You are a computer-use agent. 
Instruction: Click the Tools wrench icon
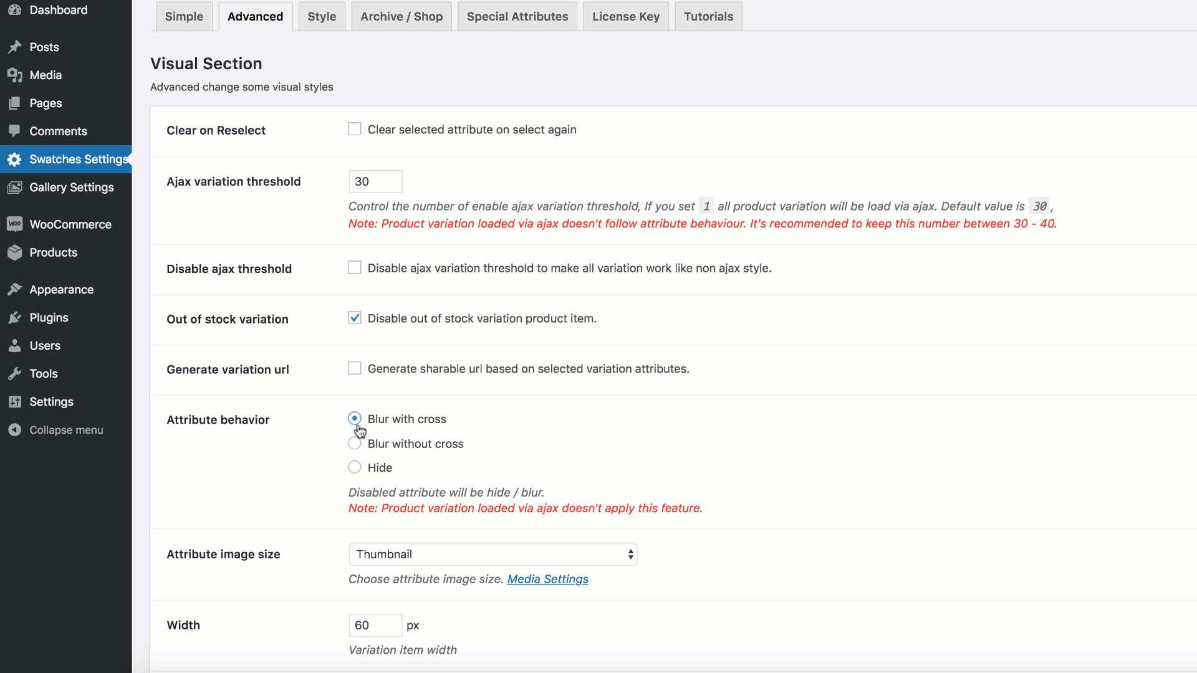pyautogui.click(x=15, y=374)
